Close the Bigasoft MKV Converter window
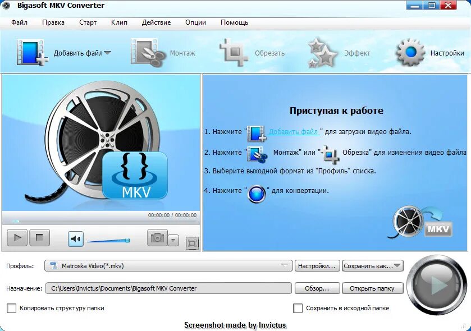The height and width of the screenshot is (331, 471). pyautogui.click(x=449, y=6)
